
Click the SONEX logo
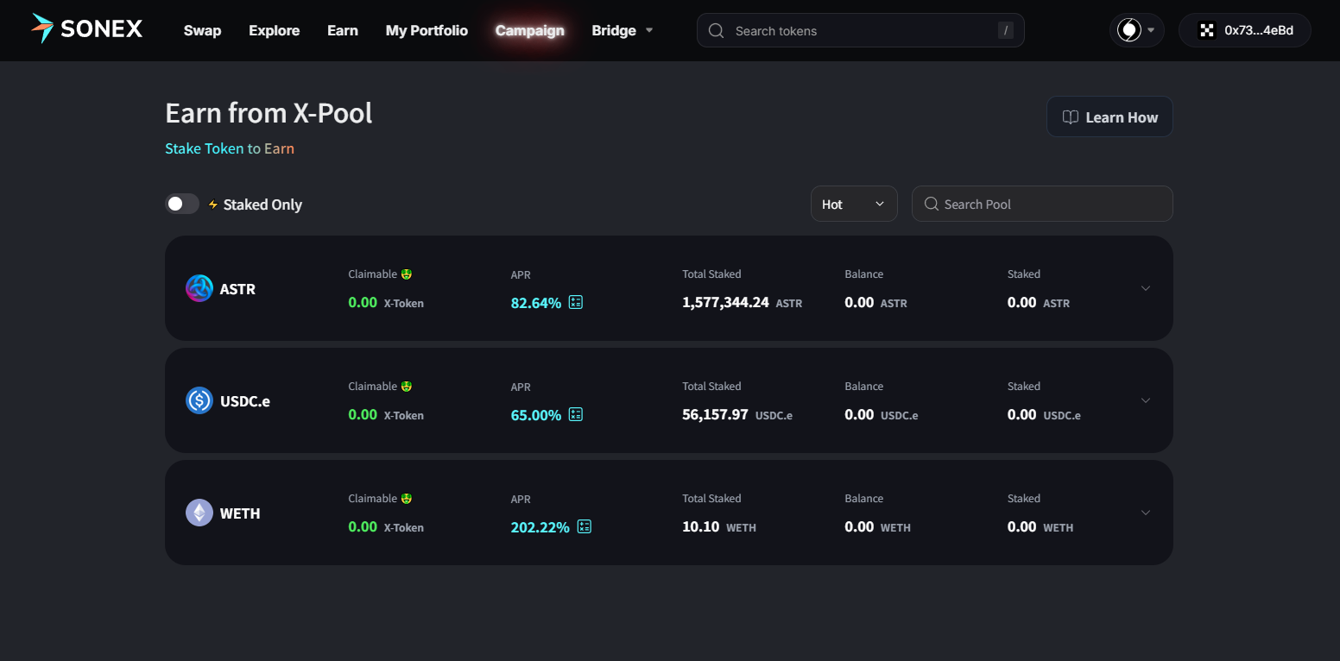[x=86, y=29]
